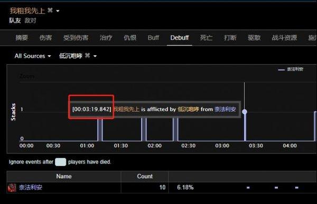Sort table by Count column header
This screenshot has width=317, height=204.
click(145, 177)
